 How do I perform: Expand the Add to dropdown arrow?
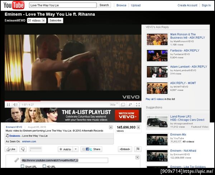(x=76, y=149)
